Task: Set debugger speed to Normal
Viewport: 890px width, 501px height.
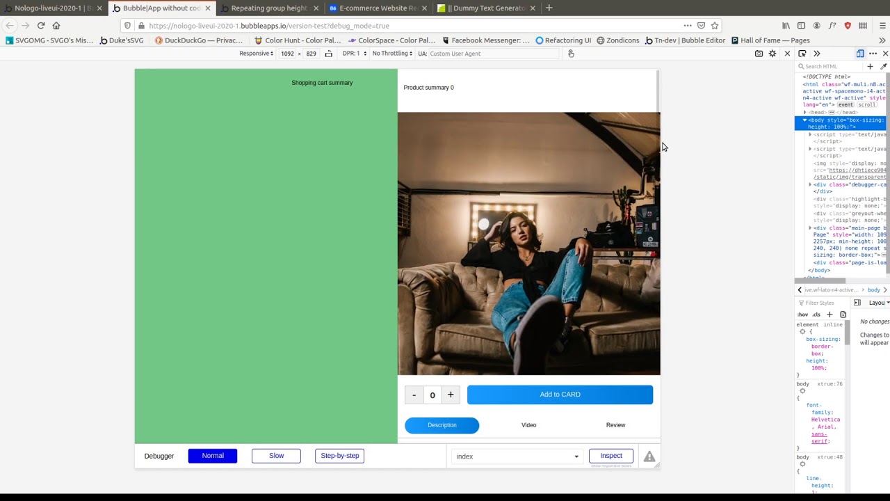Action: coord(213,456)
